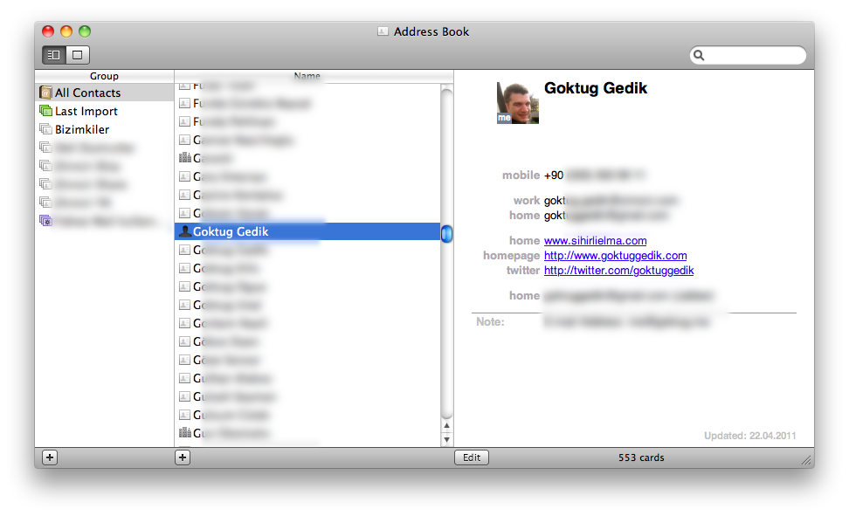Select the All Contacts group
The height and width of the screenshot is (516, 849).
(87, 93)
